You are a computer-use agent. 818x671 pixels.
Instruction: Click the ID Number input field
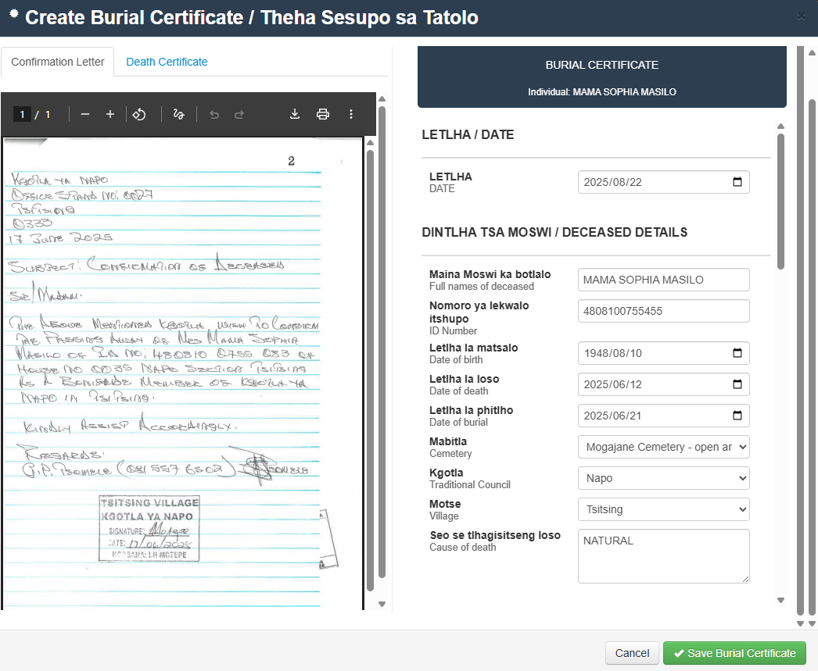663,311
